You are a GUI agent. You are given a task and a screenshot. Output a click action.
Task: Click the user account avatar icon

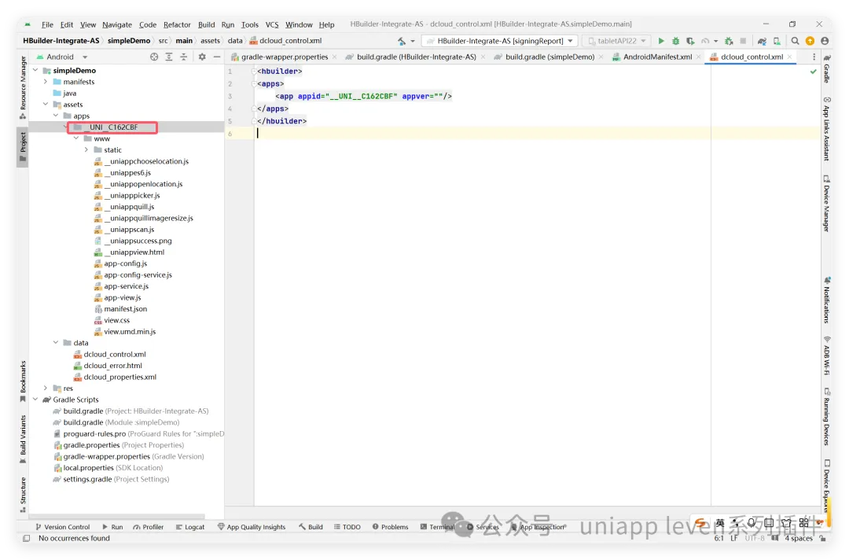tap(825, 41)
